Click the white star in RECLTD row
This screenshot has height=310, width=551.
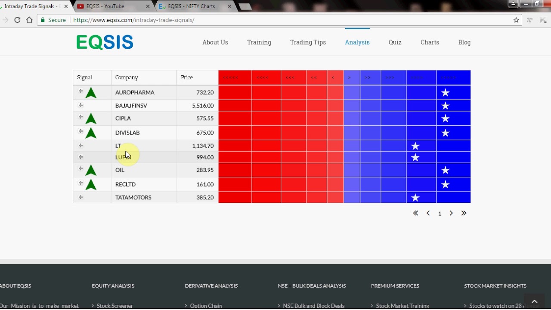coord(446,184)
